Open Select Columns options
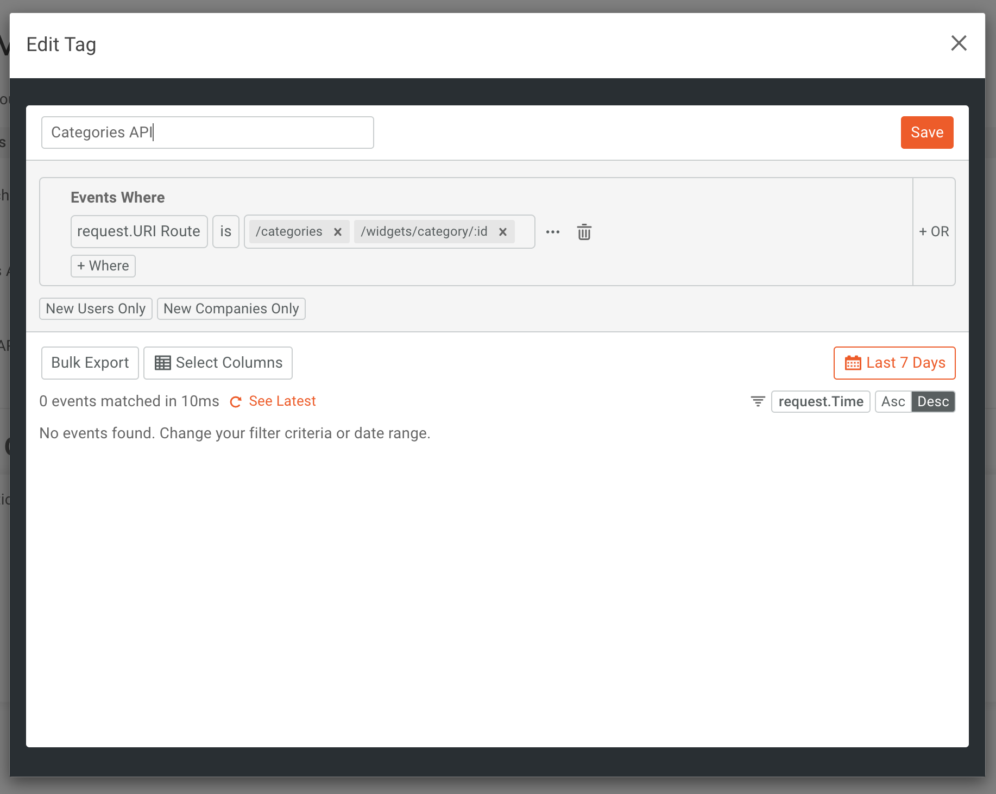 point(218,363)
